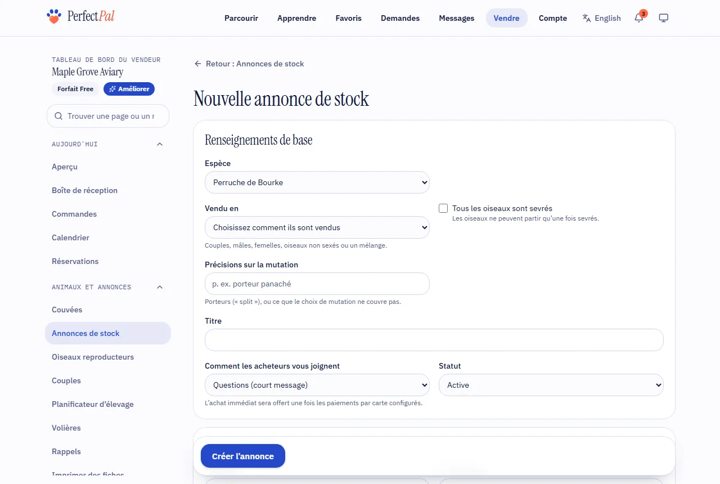The height and width of the screenshot is (484, 720).
Task: Open Comment les acheteurs vous joignent dropdown
Action: [x=317, y=385]
